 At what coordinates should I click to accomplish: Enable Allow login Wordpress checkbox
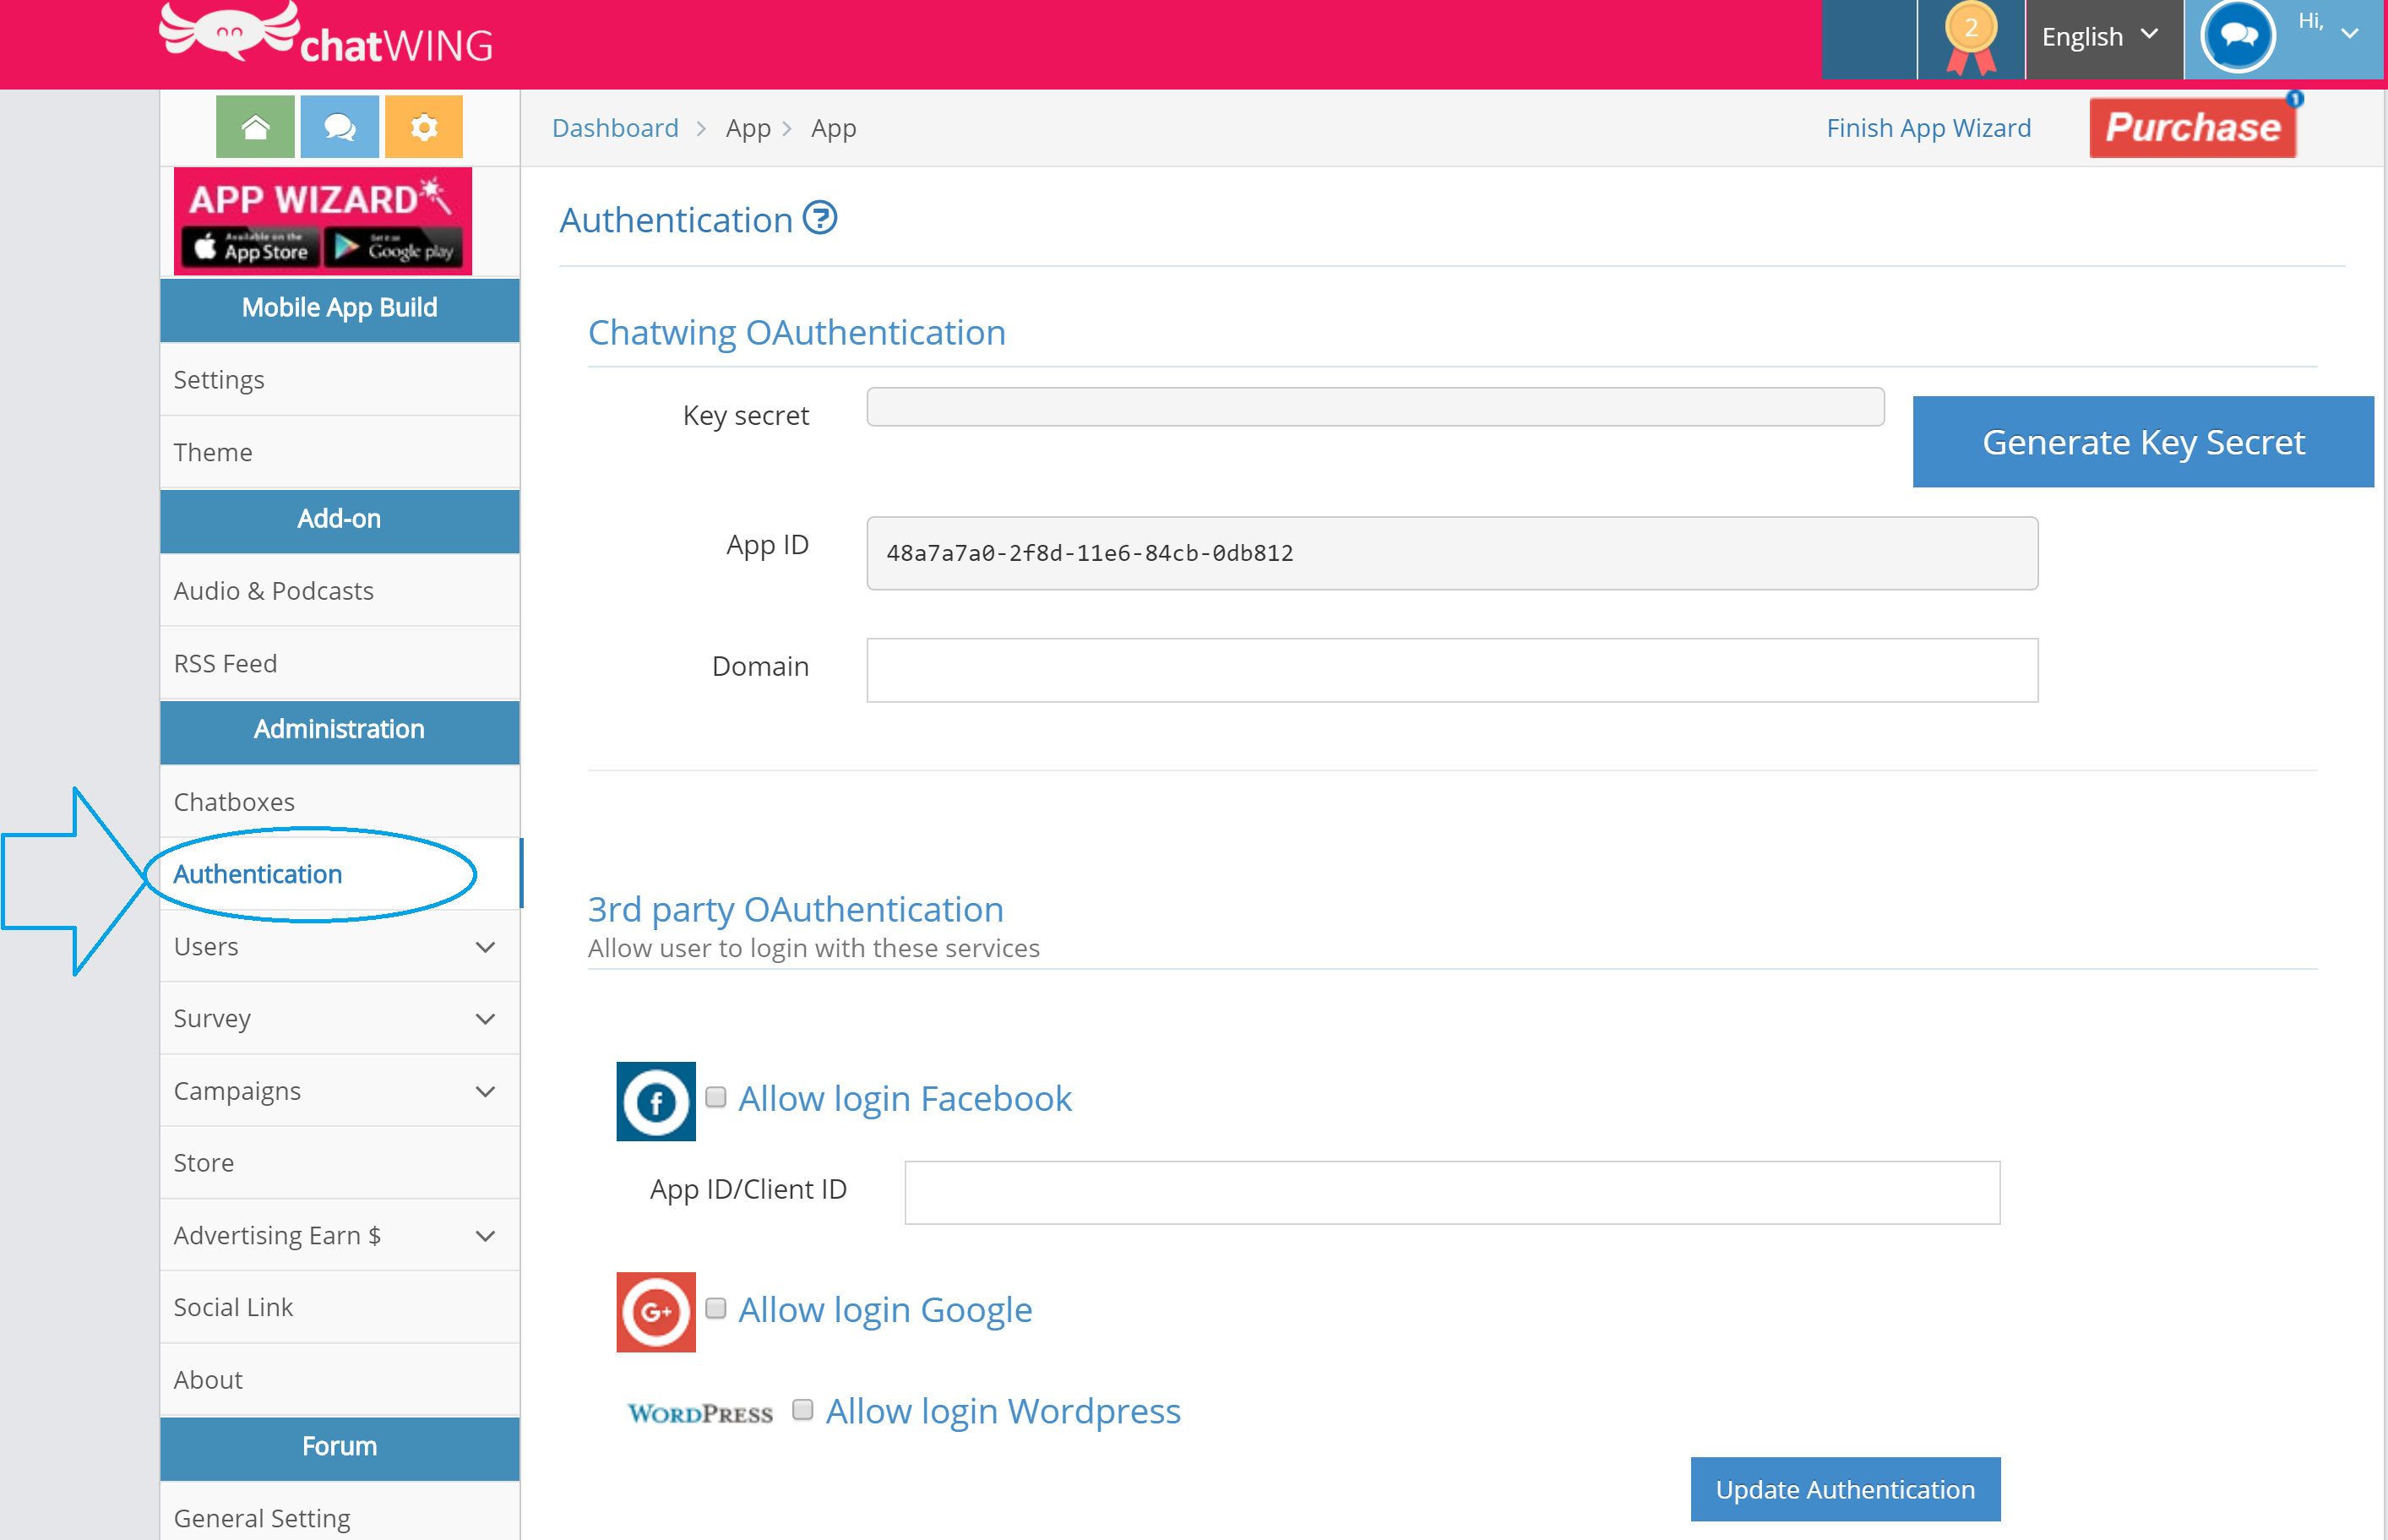(802, 1410)
